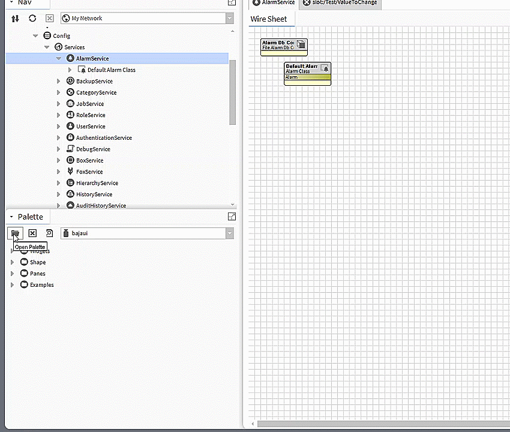Open the Palette title menu arrow

pyautogui.click(x=11, y=217)
